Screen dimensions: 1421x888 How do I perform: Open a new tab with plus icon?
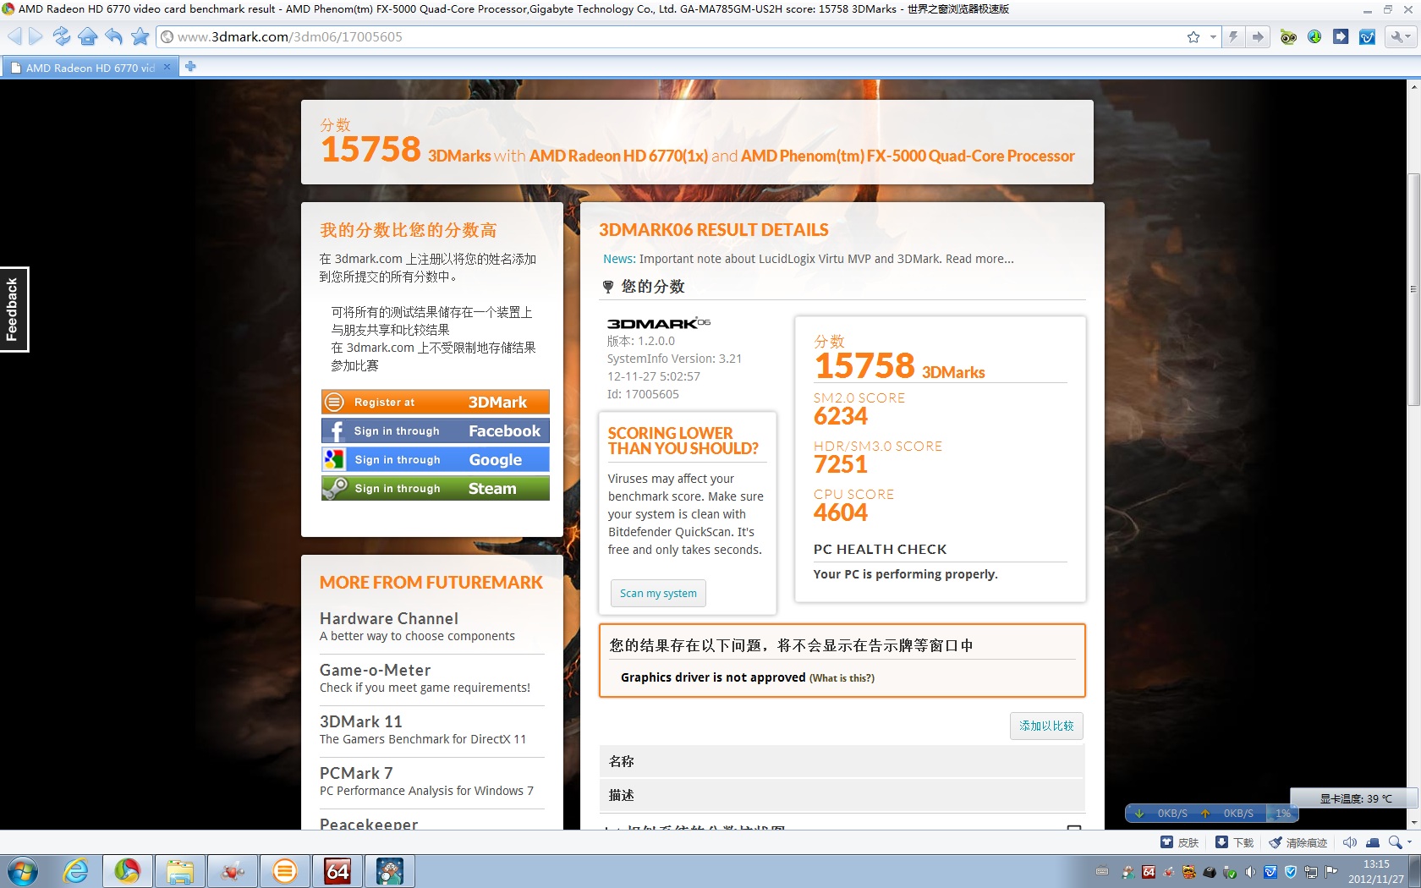tap(190, 67)
